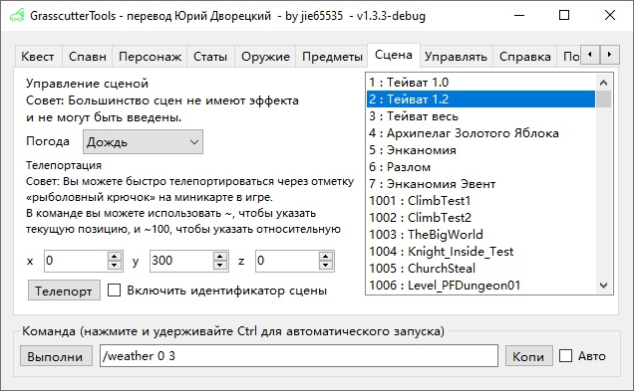Click the Копи copy button
Screen dimensions: 634x391
click(x=529, y=356)
